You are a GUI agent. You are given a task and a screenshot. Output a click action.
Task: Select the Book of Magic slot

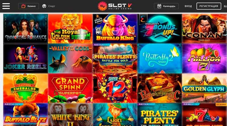tap(160, 88)
